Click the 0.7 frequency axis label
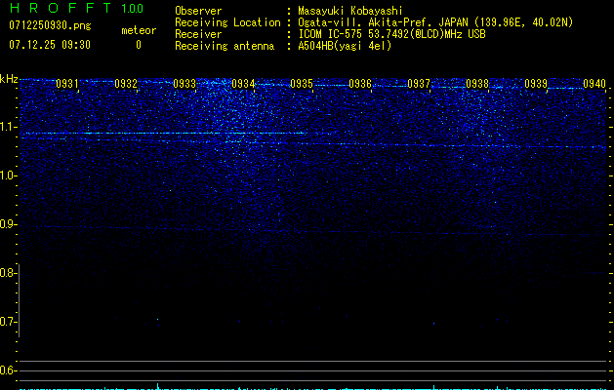The image size is (614, 390). click(8, 322)
